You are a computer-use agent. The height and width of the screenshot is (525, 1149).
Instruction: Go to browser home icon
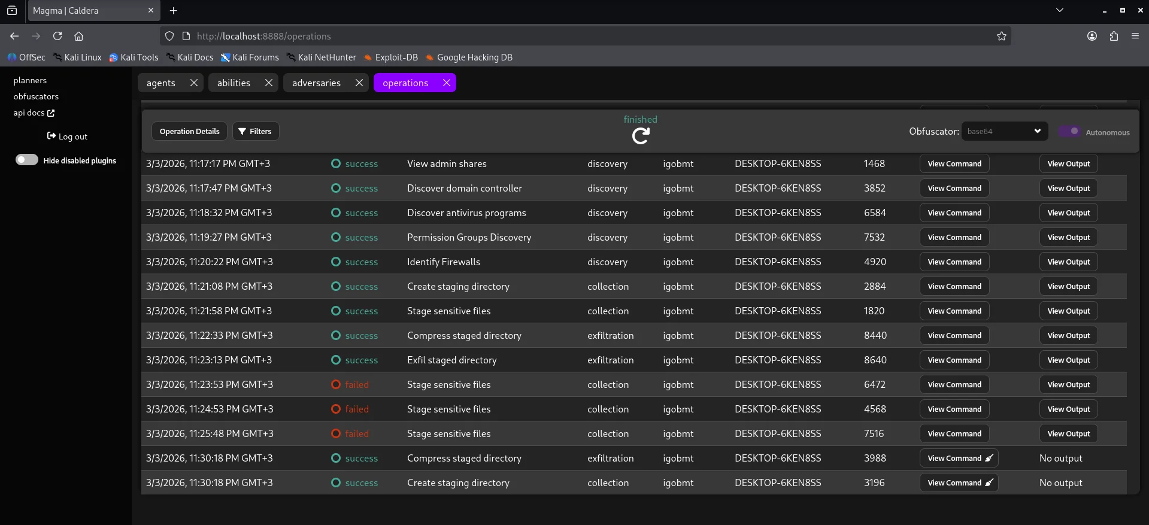pyautogui.click(x=78, y=36)
